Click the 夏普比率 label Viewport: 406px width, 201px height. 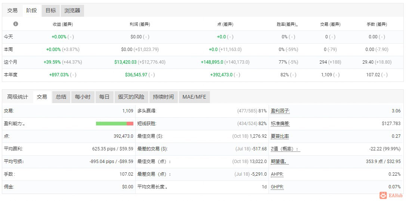tap(280, 136)
